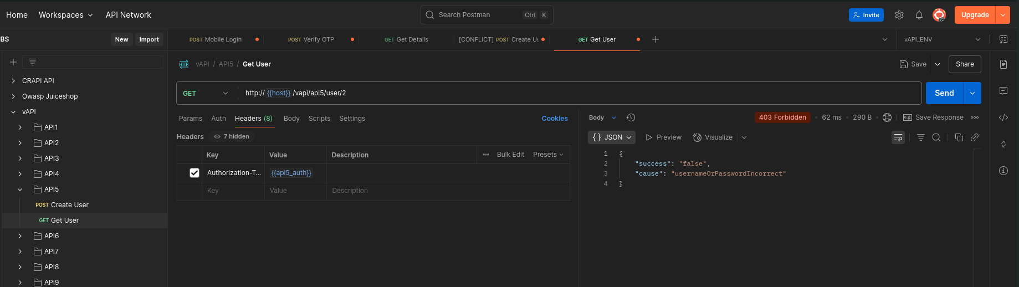Switch to the Auth tab

tap(218, 119)
